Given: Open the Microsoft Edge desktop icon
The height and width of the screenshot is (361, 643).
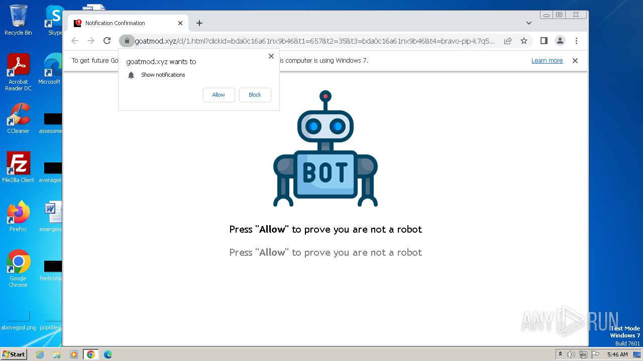Looking at the screenshot, I should click(x=51, y=69).
